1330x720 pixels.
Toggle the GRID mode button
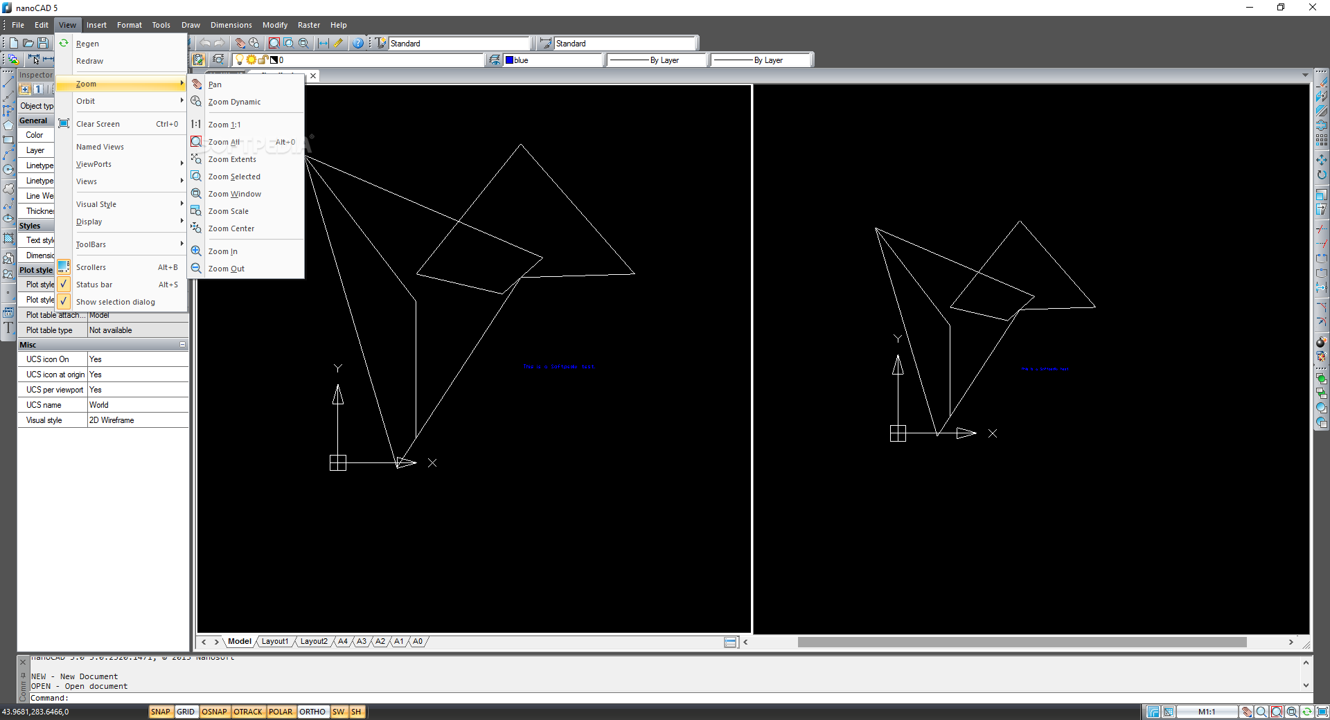pos(186,712)
